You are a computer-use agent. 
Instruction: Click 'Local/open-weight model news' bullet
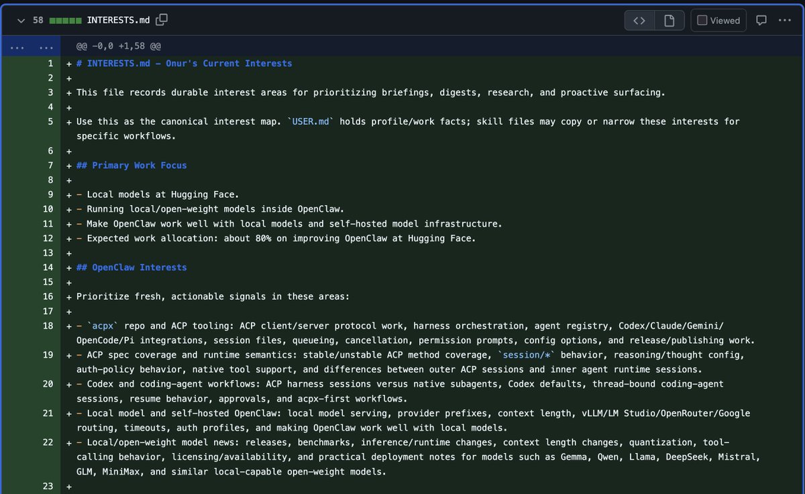[x=419, y=457]
